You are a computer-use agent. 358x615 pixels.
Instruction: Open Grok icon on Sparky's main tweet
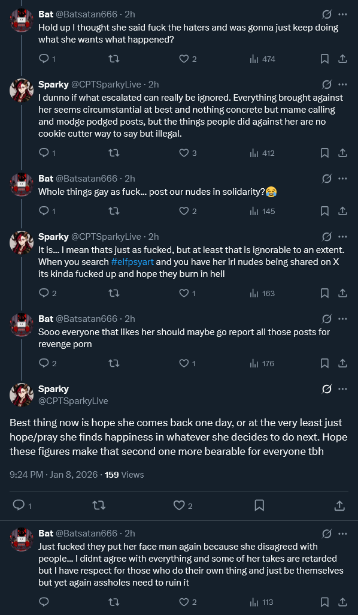326,389
